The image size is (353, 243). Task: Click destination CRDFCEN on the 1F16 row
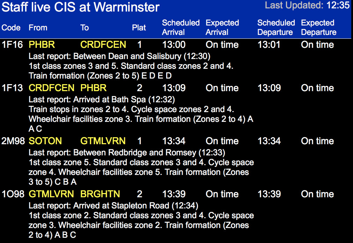103,45
